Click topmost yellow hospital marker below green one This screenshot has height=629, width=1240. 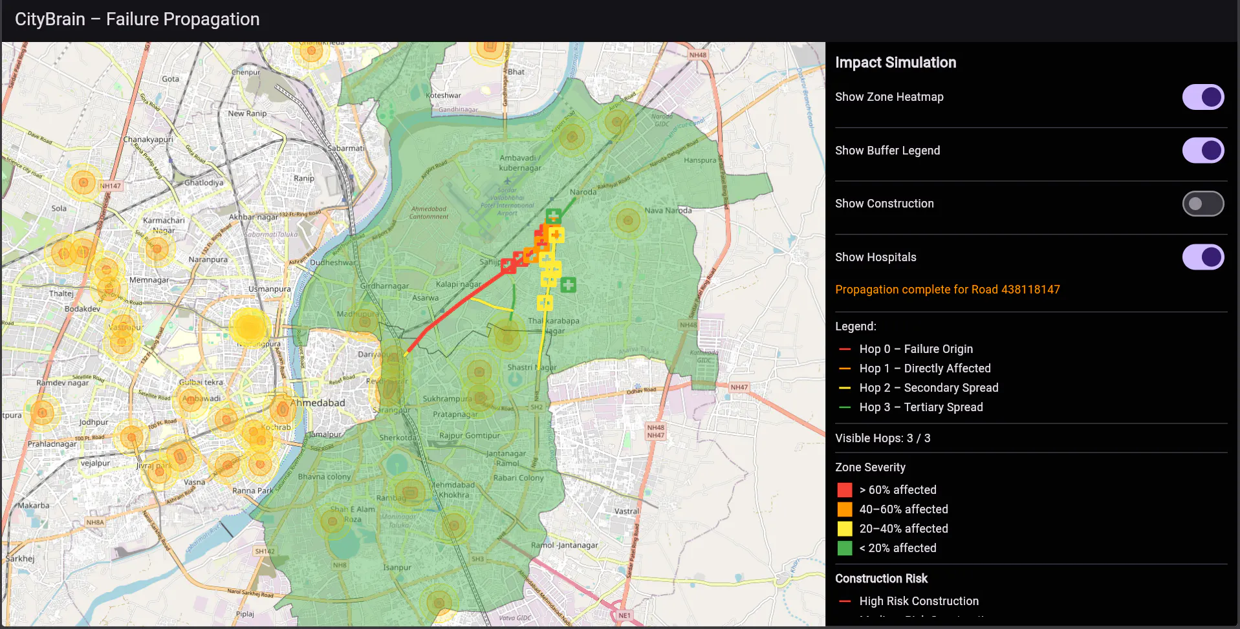pos(556,235)
